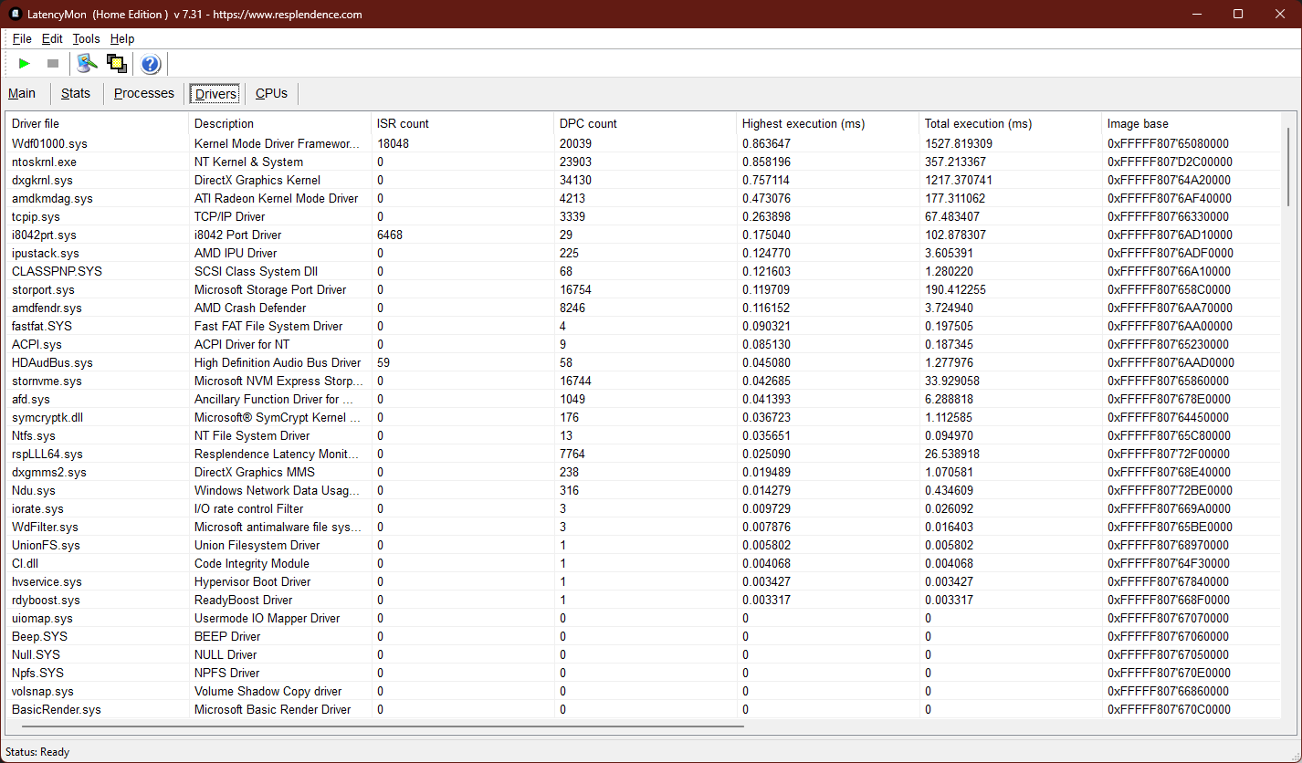
Task: Sort by DPC count column header
Action: tap(588, 123)
